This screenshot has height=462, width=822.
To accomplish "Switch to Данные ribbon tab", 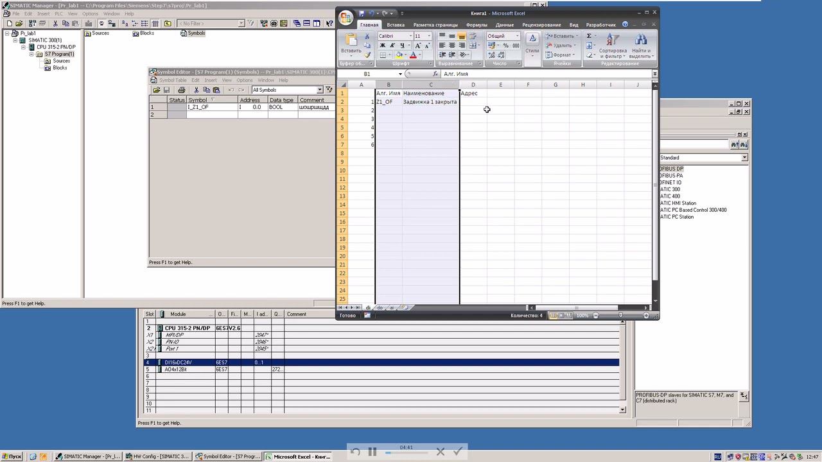I will tap(505, 25).
